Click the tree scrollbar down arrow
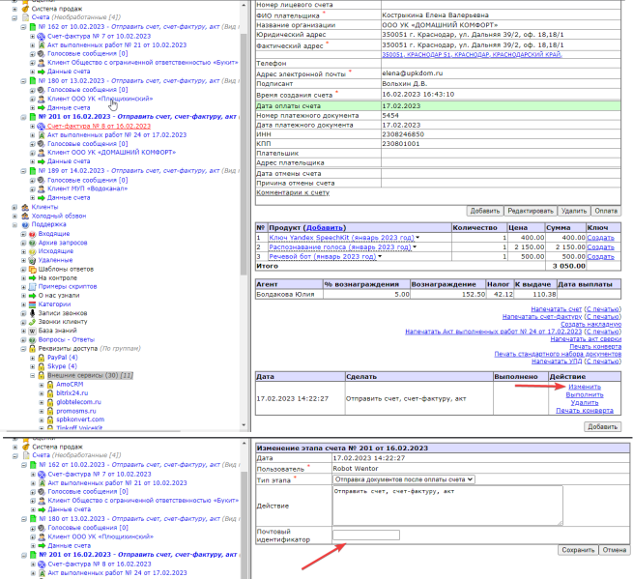Viewport: 633px width, 579px height. pyautogui.click(x=244, y=424)
